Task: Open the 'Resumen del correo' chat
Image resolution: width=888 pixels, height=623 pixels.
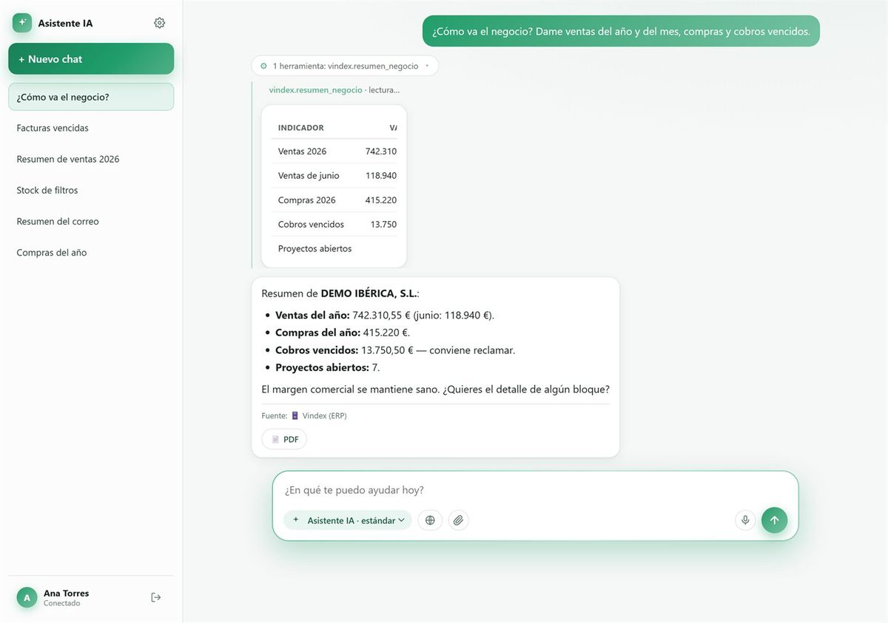Action: [x=91, y=221]
